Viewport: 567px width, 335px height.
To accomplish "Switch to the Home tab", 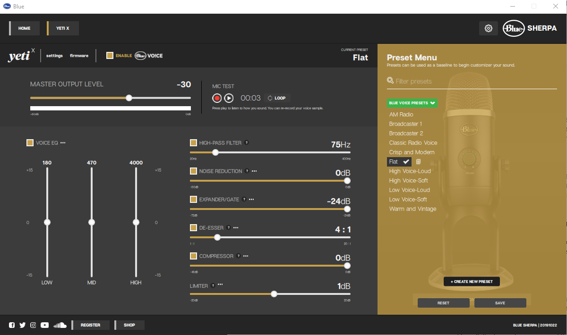I will point(25,28).
